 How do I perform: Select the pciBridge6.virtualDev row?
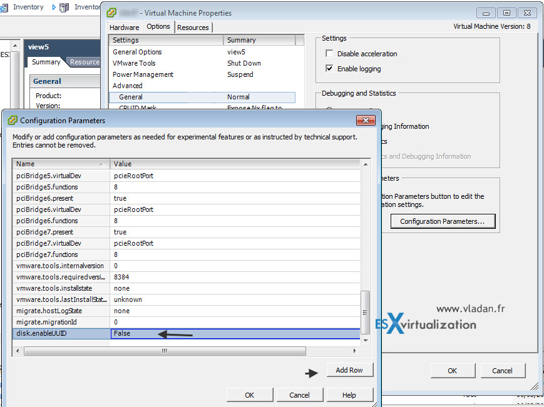click(187, 209)
